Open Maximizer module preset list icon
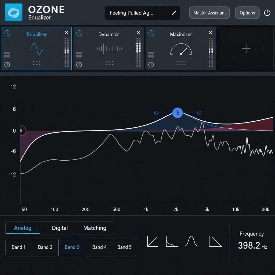The width and height of the screenshot is (275, 275). tap(151, 55)
